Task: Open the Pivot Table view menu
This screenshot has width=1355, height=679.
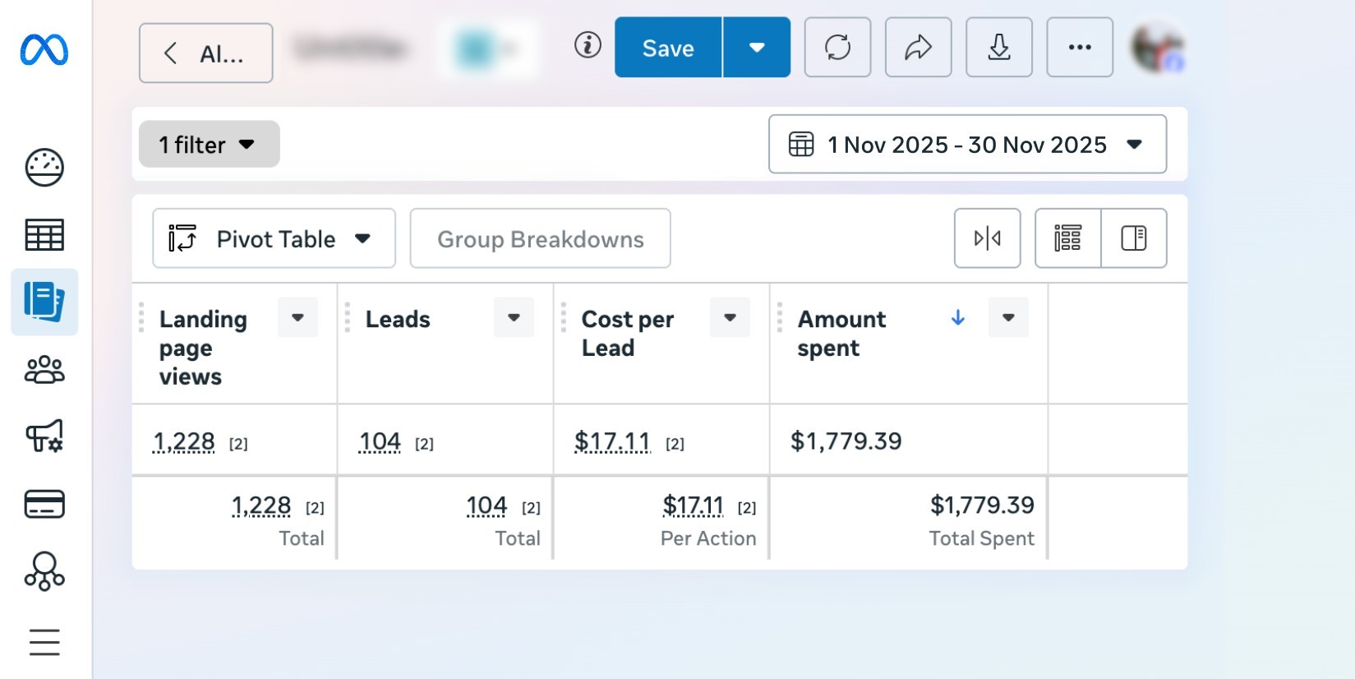Action: pos(274,239)
